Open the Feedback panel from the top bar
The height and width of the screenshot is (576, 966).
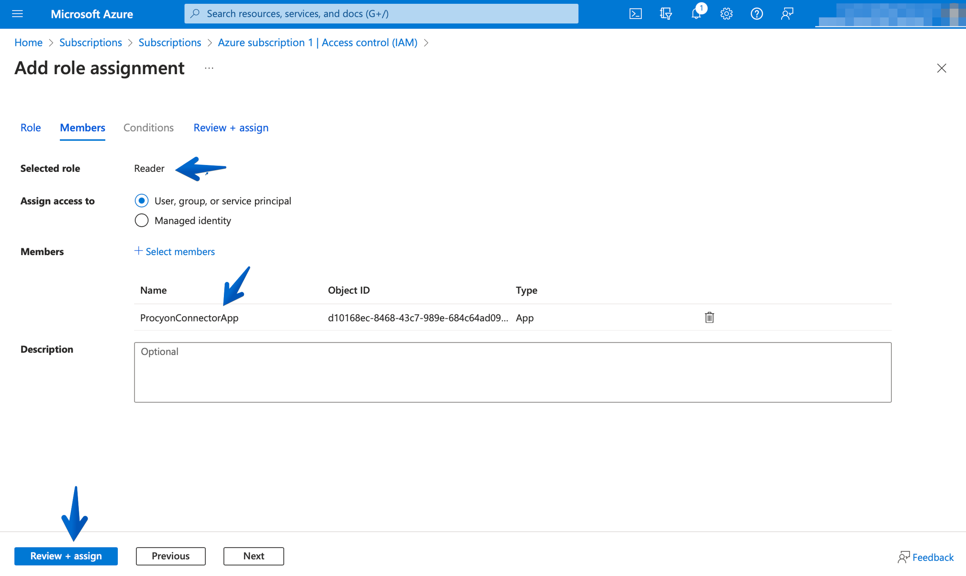tap(787, 13)
